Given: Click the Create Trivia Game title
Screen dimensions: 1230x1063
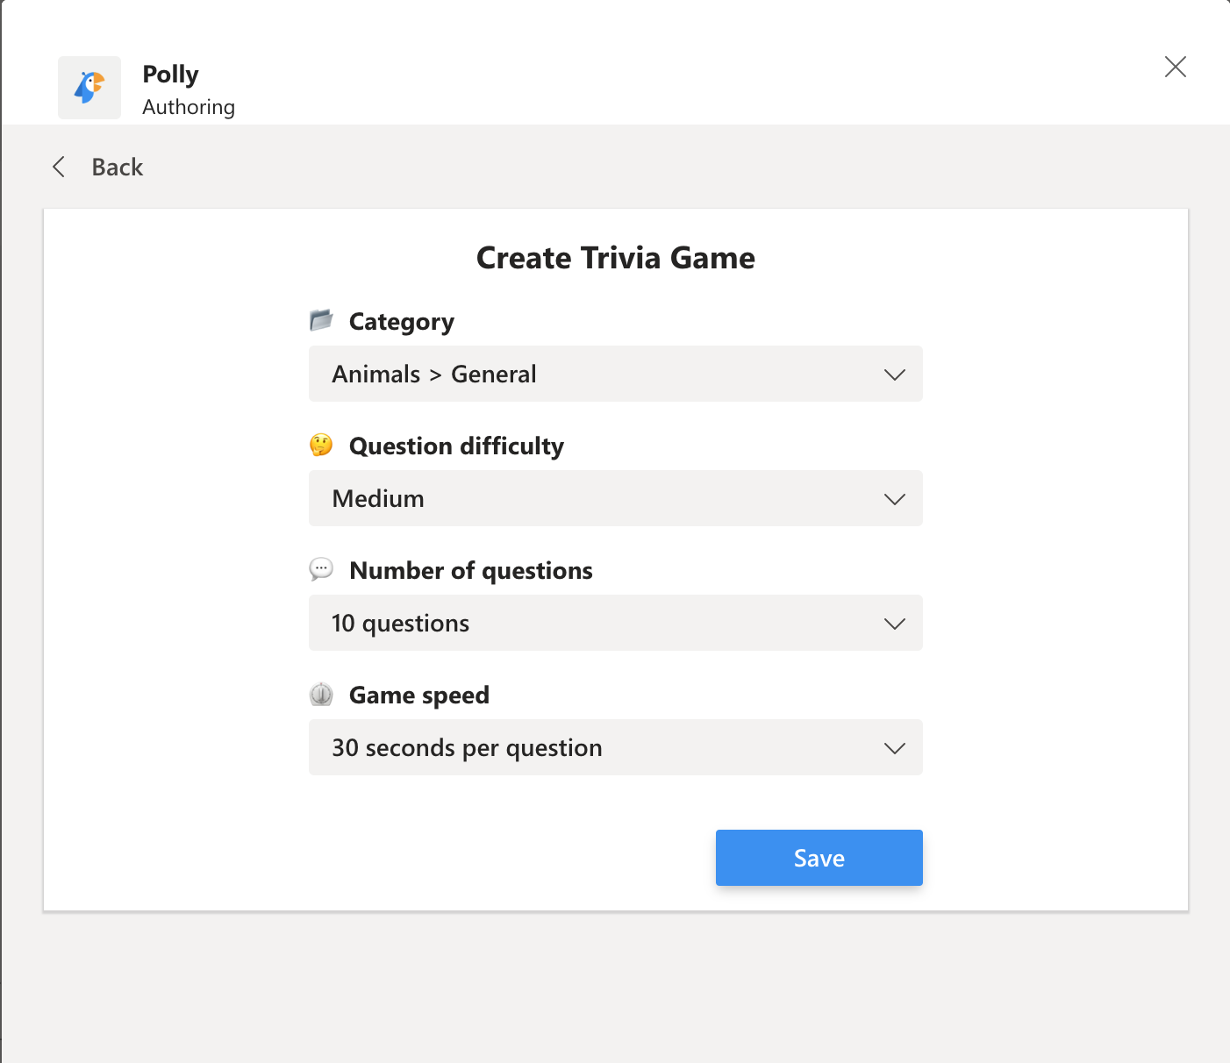Looking at the screenshot, I should coord(615,257).
